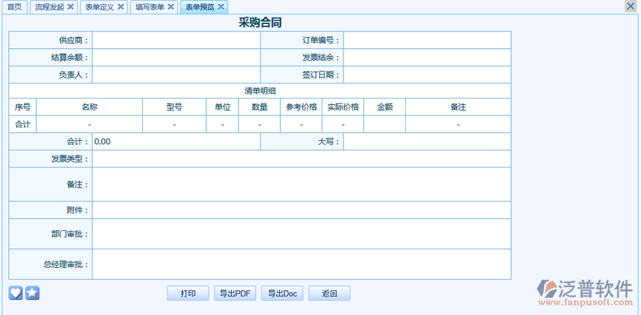The height and width of the screenshot is (315, 641).
Task: Click the 大写 value cell
Action: [x=427, y=142]
